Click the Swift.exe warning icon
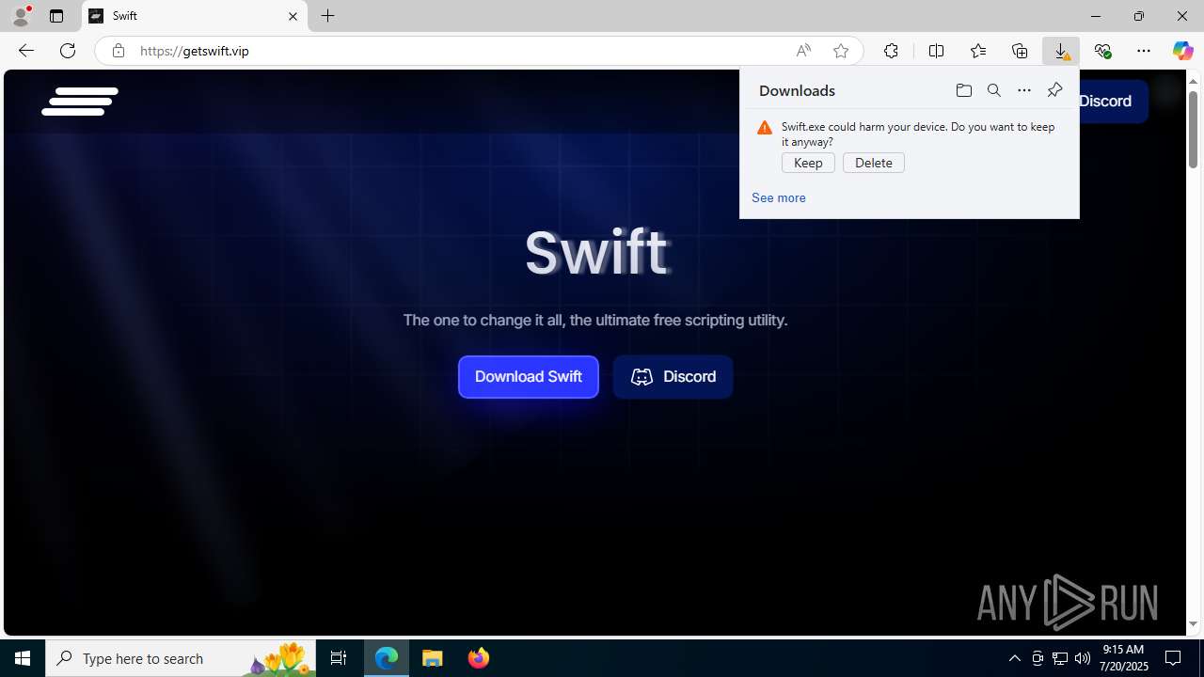Image resolution: width=1204 pixels, height=677 pixels. [x=765, y=128]
